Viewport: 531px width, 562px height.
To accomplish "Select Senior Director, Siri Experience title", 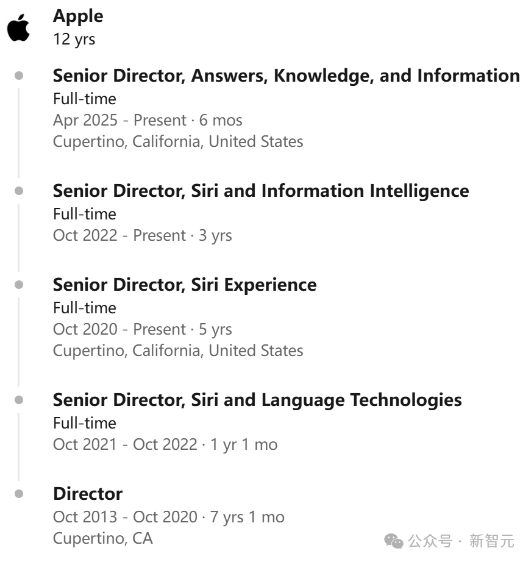I will click(x=185, y=285).
